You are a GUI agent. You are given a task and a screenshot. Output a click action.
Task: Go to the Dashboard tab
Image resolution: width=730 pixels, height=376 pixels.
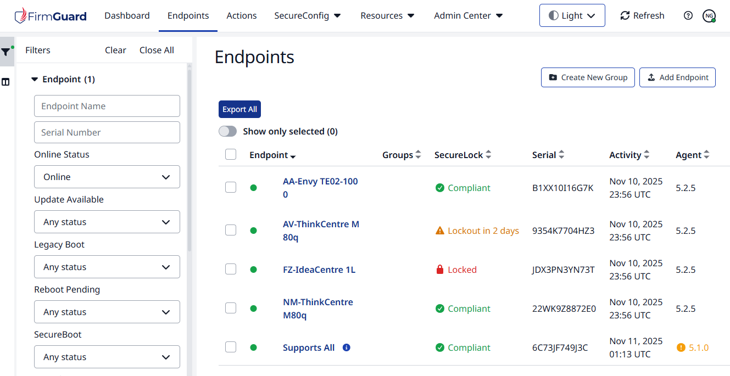127,15
